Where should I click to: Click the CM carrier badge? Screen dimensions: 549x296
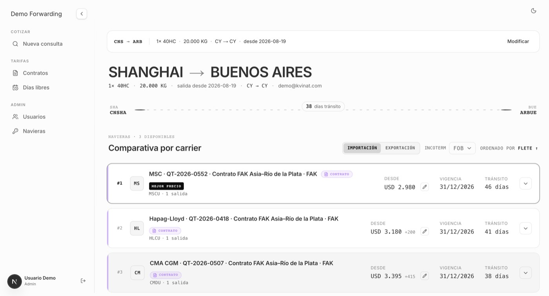(137, 273)
